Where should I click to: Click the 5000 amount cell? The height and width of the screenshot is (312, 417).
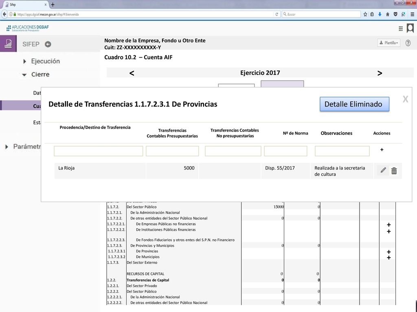(x=172, y=171)
